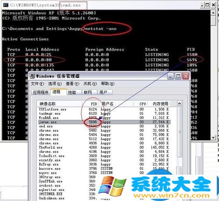The width and height of the screenshot is (219, 201).
Task: Open the 文件(F) menu
Action: coord(37,84)
